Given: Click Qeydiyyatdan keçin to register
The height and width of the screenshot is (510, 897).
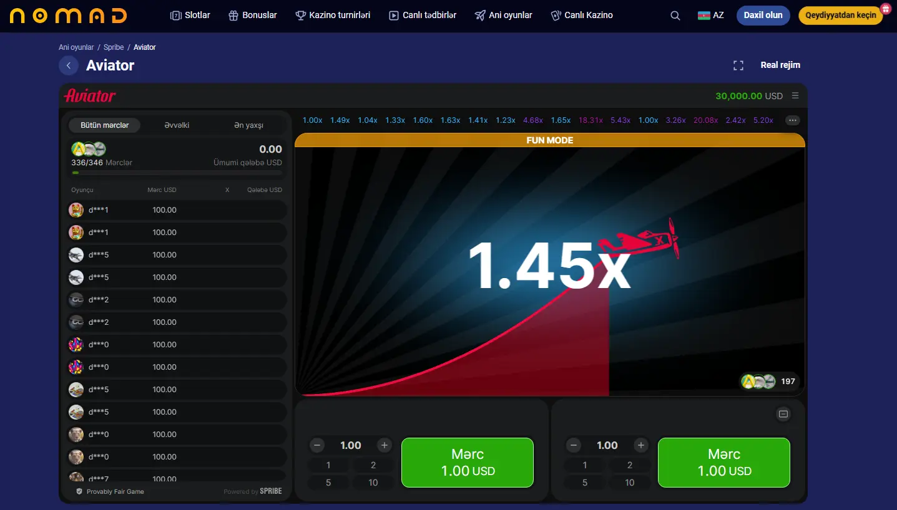Looking at the screenshot, I should [841, 16].
